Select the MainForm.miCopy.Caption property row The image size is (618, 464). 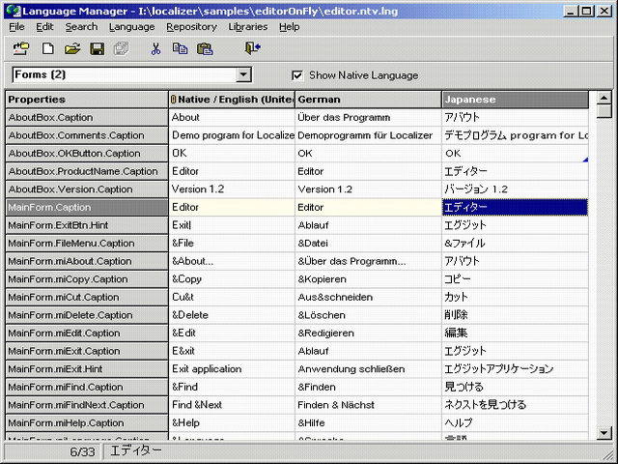(86, 279)
